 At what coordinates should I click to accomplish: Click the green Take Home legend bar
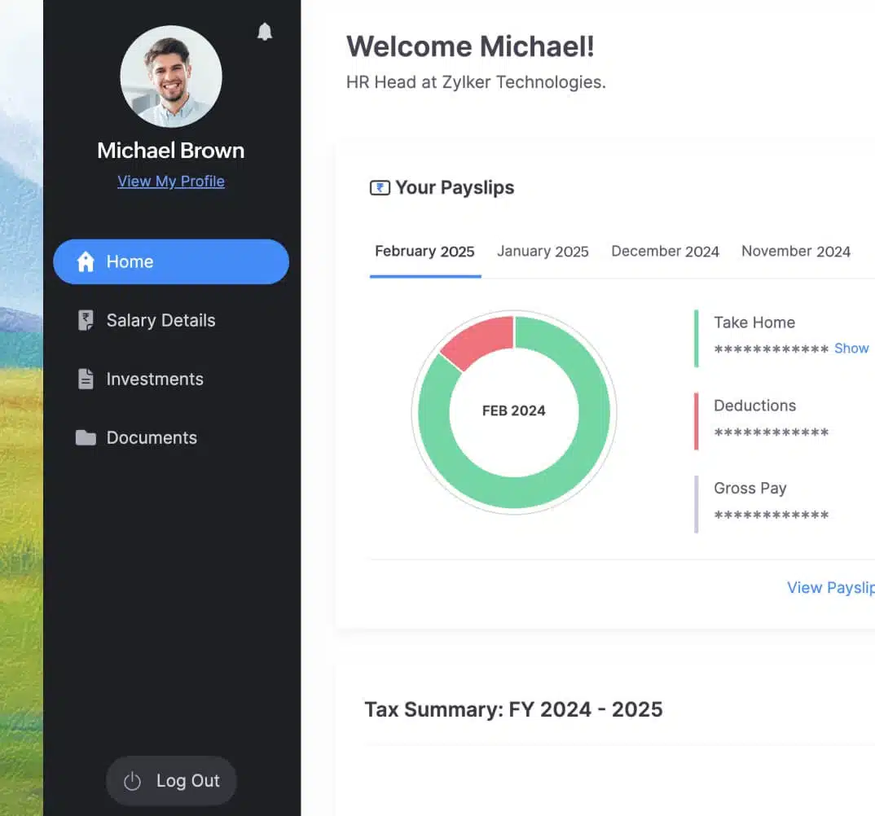(697, 338)
